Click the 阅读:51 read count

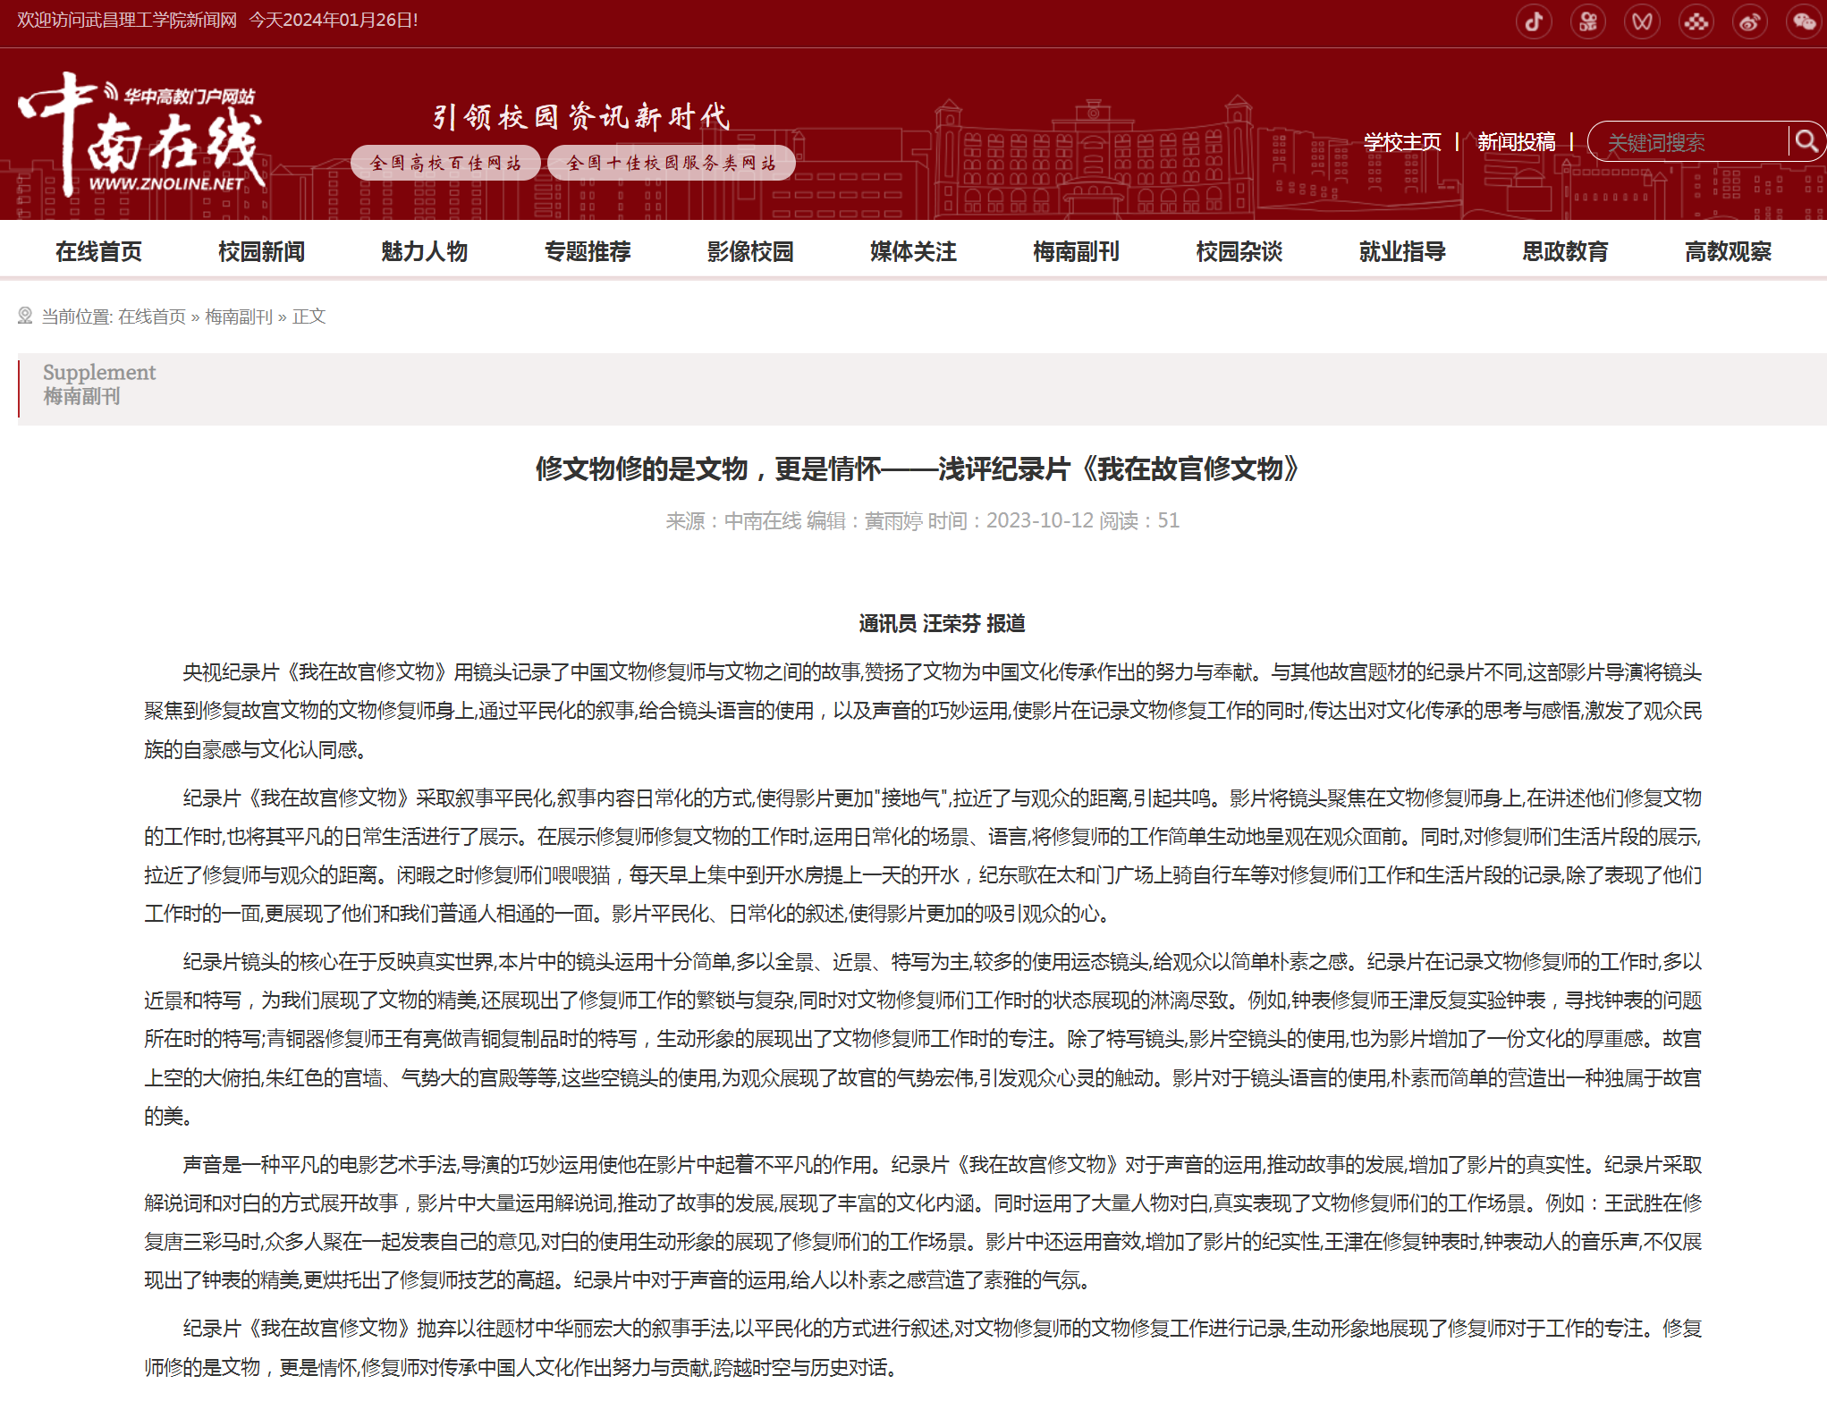[x=1139, y=520]
